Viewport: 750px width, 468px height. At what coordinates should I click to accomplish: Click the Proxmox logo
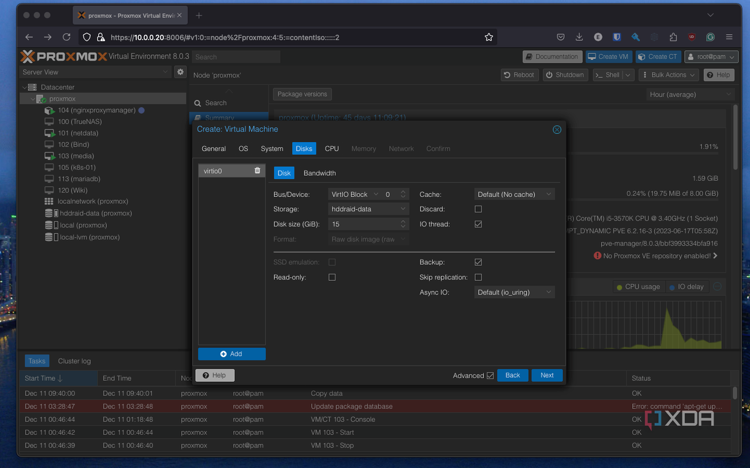click(x=64, y=56)
